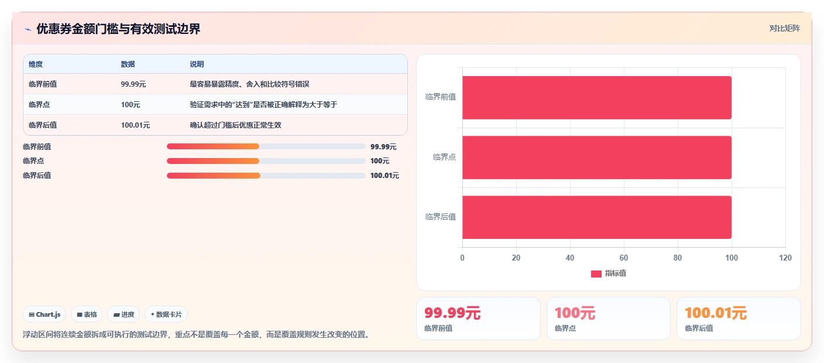Click the 临界前值 bar in the chart
824x363 pixels.
click(597, 98)
